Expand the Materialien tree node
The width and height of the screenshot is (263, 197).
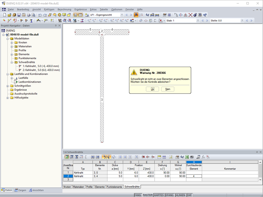tap(12, 46)
